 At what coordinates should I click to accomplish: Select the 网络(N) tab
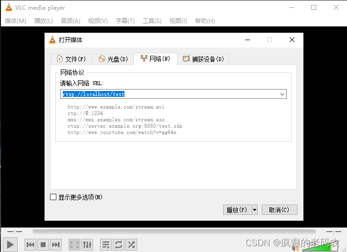point(155,59)
